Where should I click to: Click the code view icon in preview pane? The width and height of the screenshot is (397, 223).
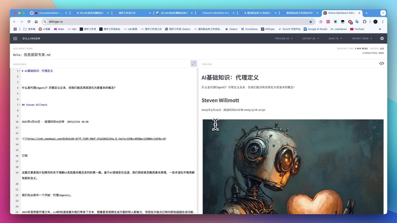pyautogui.click(x=381, y=63)
